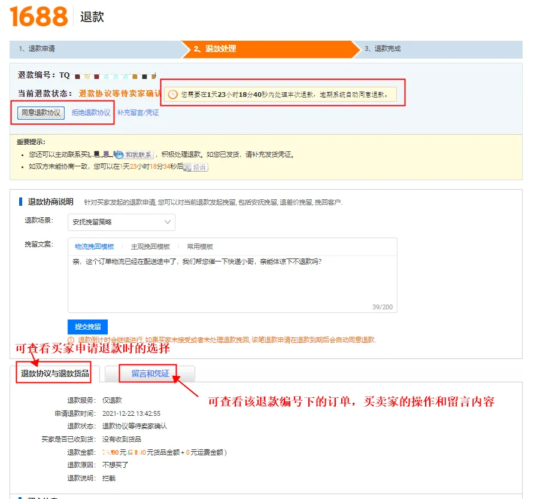Click the blue bar icon beside 退款协商说明

[22, 202]
